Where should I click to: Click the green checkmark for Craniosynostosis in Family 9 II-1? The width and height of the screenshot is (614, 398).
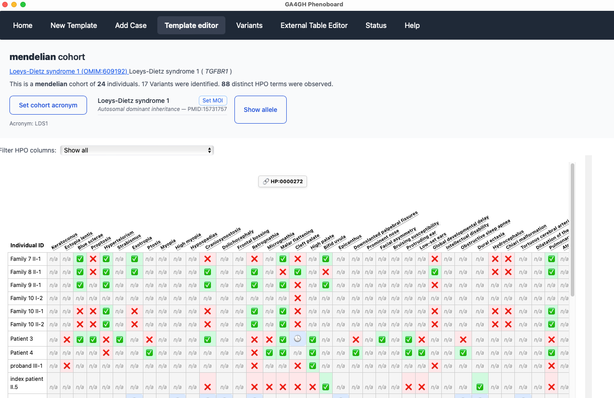pyautogui.click(x=207, y=285)
